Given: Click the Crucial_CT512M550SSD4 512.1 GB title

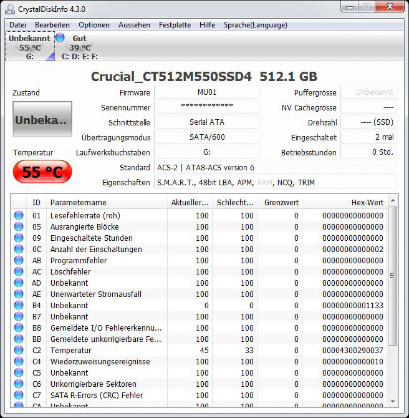Looking at the screenshot, I should (204, 77).
